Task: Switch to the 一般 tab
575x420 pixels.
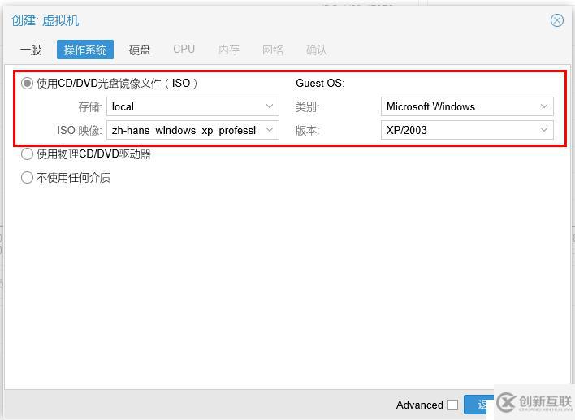Action: (31, 50)
